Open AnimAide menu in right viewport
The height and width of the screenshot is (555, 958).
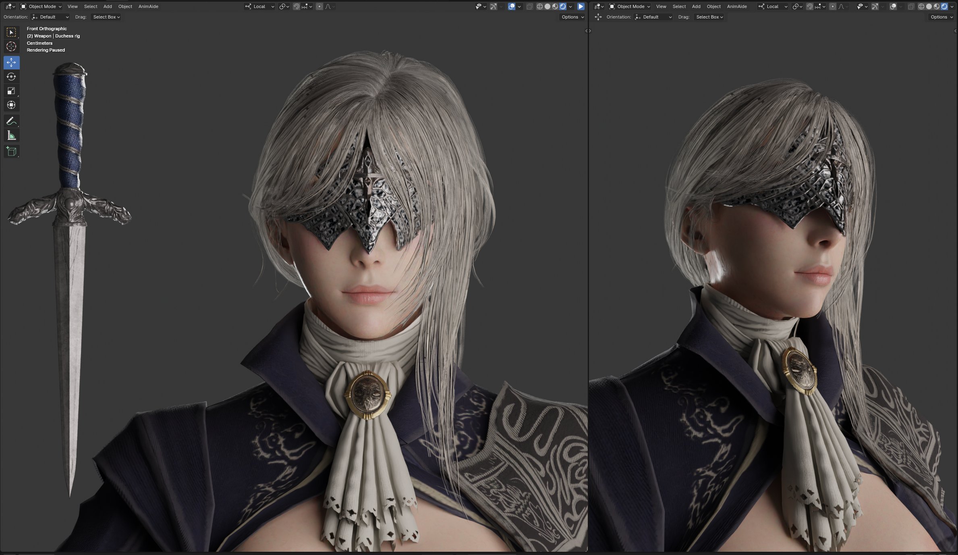point(737,6)
